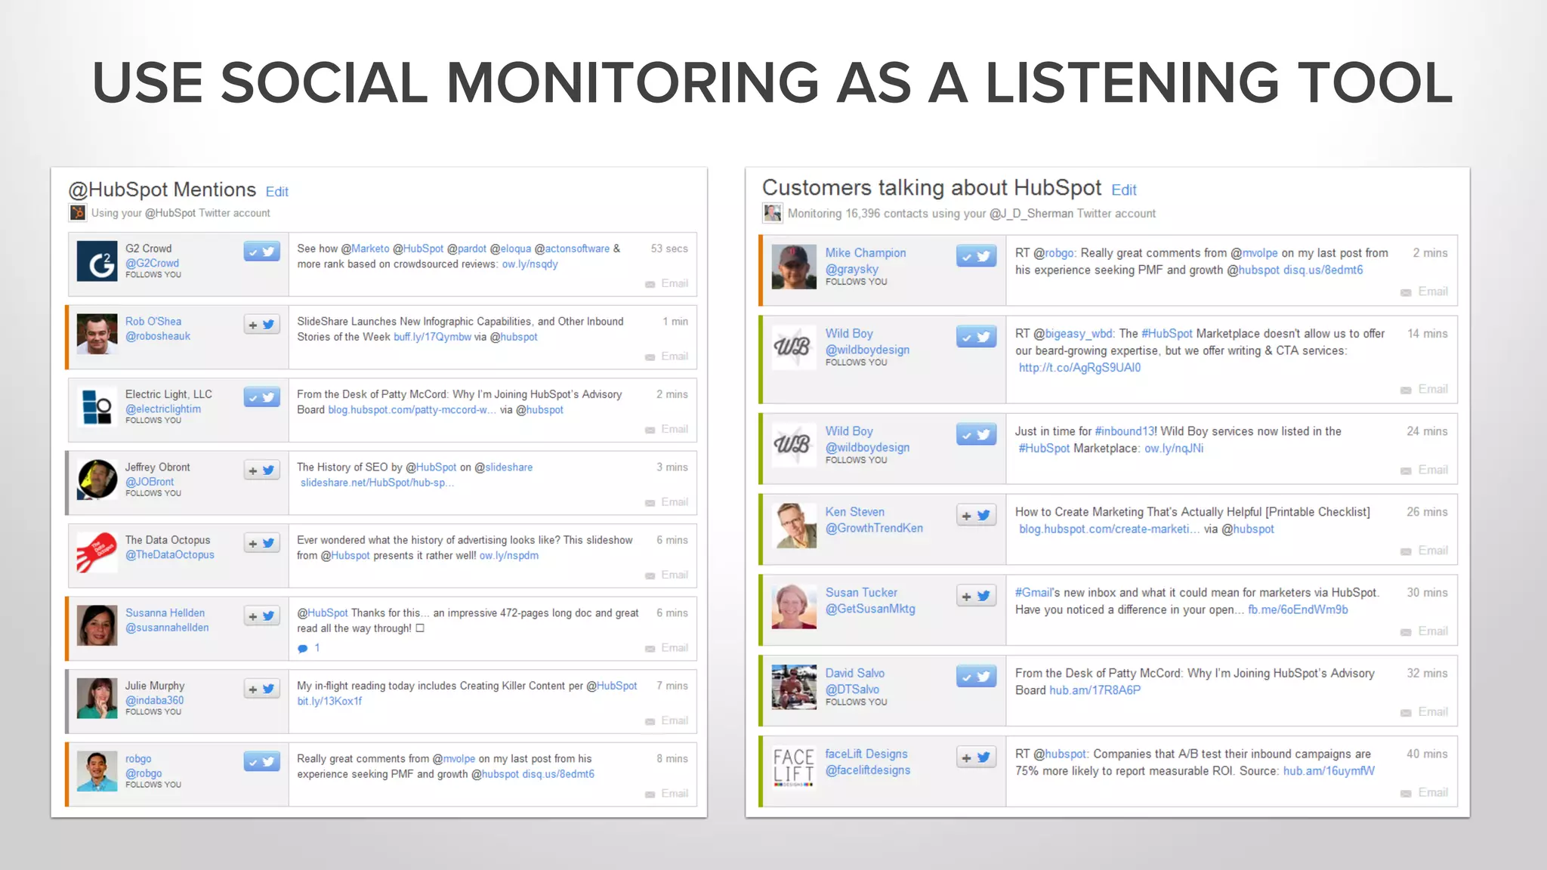1547x870 pixels.
Task: Open the #Gmail hashtag
Action: pyautogui.click(x=1034, y=593)
